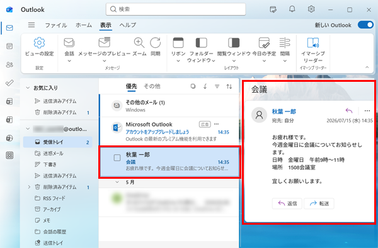Select the メモ folder
This screenshot has width=378, height=248.
click(x=58, y=220)
